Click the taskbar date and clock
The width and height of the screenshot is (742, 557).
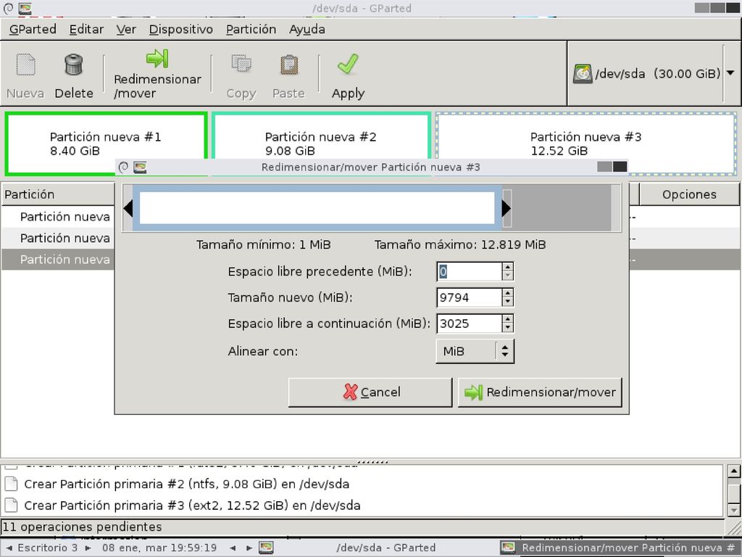click(x=159, y=548)
